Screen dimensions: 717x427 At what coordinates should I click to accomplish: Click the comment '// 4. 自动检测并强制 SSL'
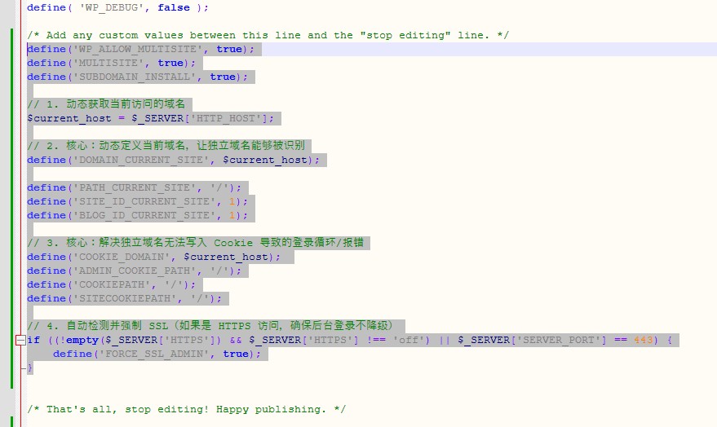(210, 326)
